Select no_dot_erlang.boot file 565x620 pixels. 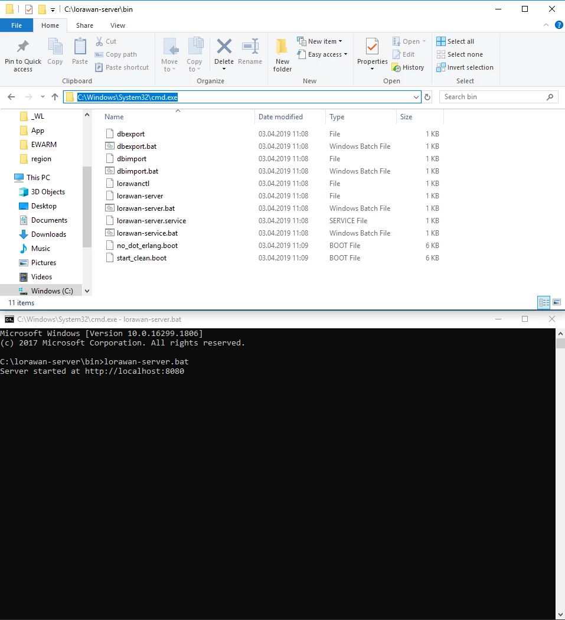click(x=147, y=246)
